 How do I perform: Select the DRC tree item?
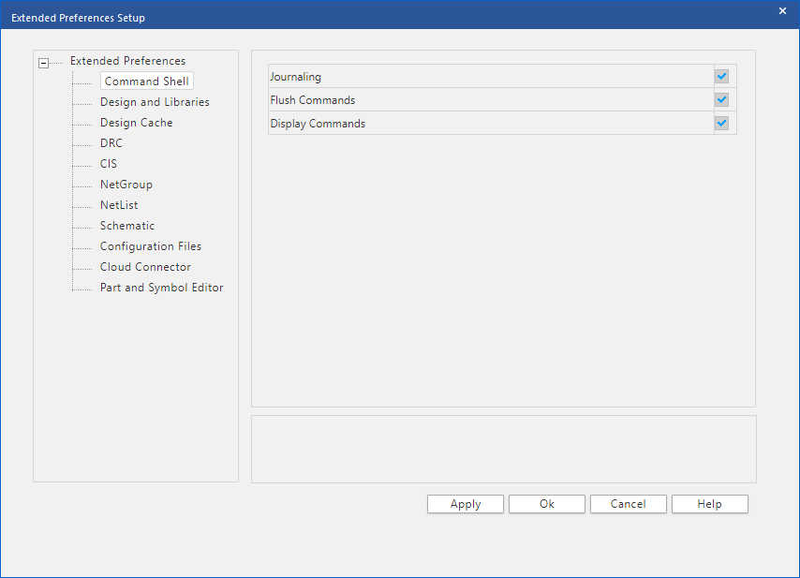pos(111,142)
